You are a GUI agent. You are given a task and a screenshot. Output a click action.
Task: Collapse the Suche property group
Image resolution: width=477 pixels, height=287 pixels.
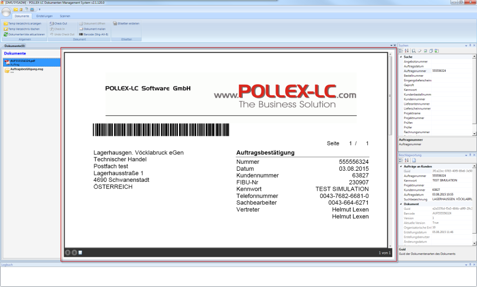click(x=401, y=57)
